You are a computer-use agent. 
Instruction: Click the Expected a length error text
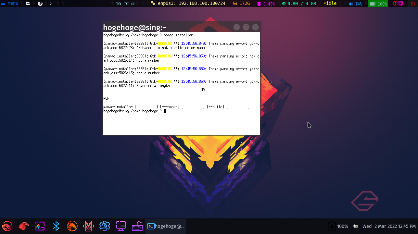point(153,86)
